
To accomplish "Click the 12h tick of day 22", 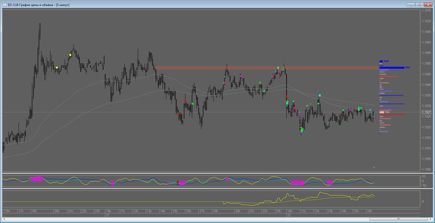I will 317,211.
